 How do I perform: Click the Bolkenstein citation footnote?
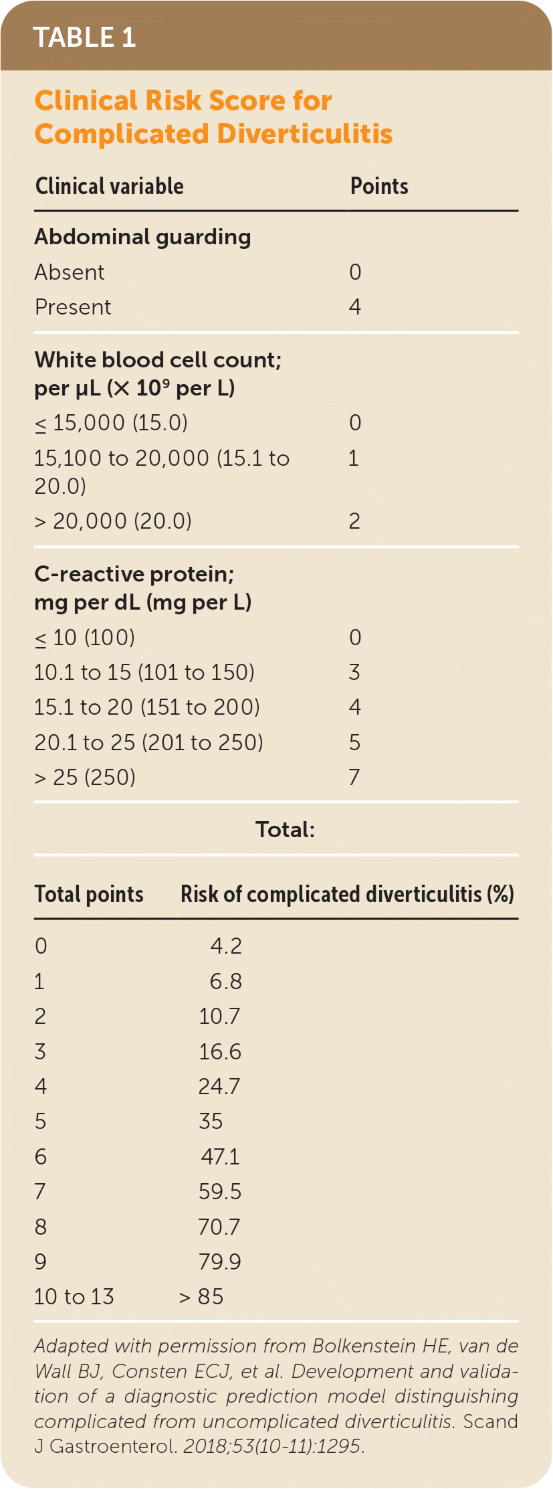(x=276, y=1396)
